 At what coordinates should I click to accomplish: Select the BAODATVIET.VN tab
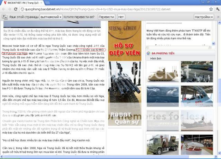coord(22,3)
